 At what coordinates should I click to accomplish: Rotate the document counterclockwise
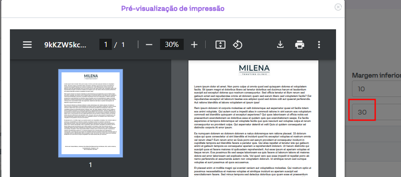(238, 45)
